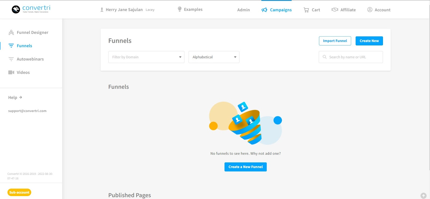Click Create a New Funnel button

(245, 167)
